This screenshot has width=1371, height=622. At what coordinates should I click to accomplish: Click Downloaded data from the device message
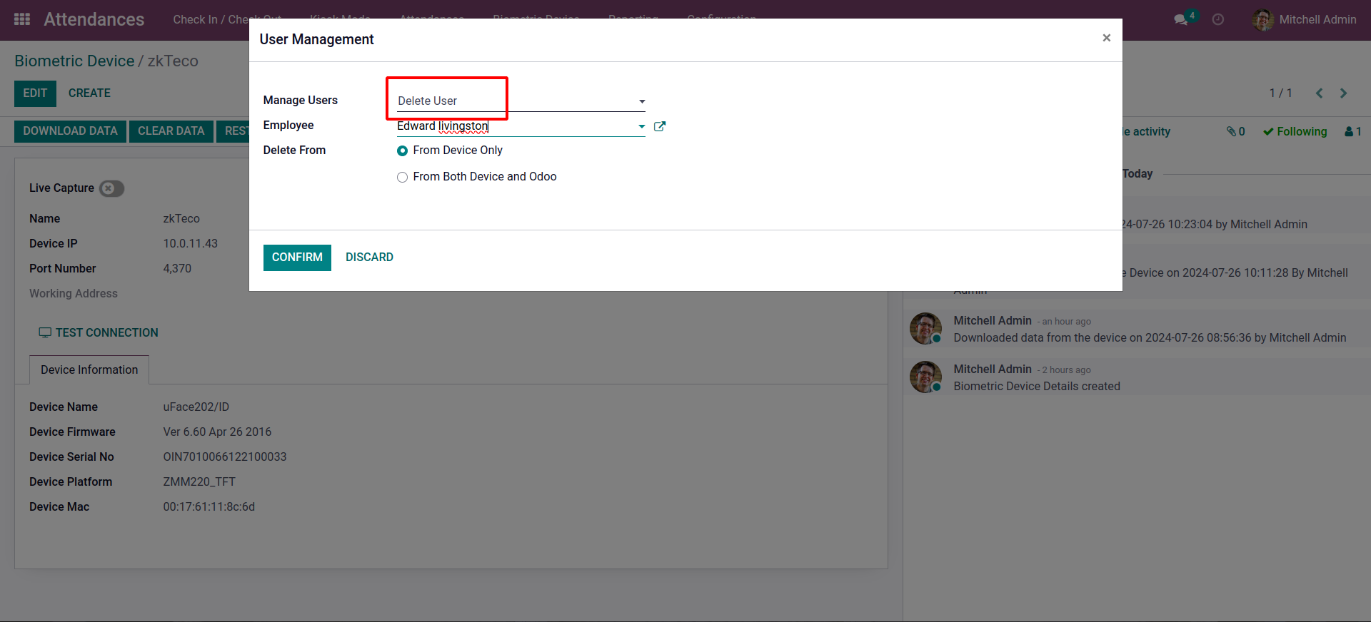point(1150,337)
